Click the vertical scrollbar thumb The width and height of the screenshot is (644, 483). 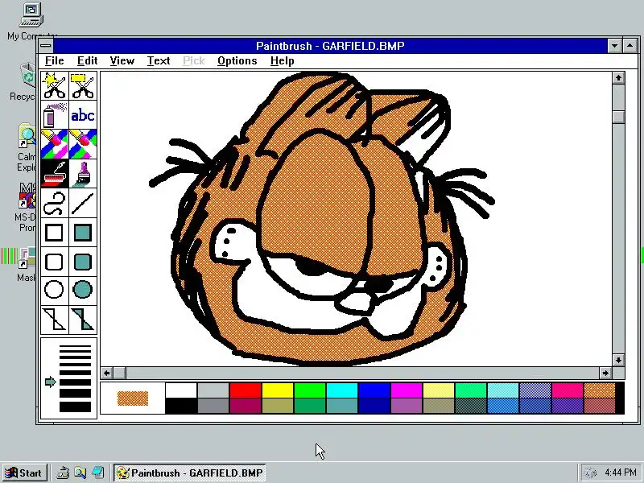coord(618,117)
